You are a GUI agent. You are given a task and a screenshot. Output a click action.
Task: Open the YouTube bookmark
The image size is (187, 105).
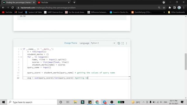(7, 12)
